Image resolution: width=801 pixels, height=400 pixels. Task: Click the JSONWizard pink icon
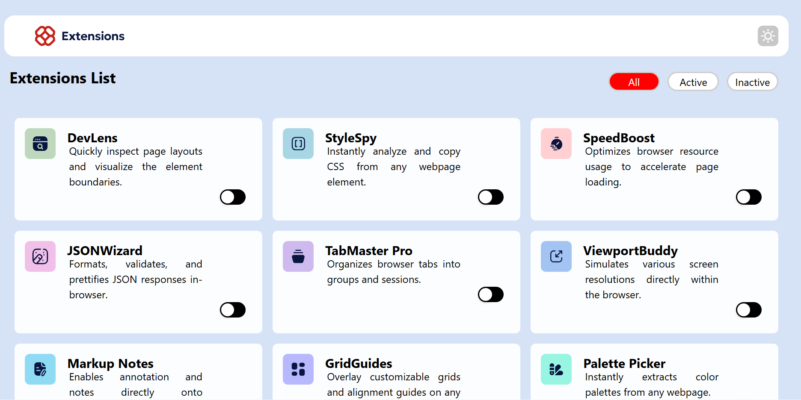(x=40, y=256)
